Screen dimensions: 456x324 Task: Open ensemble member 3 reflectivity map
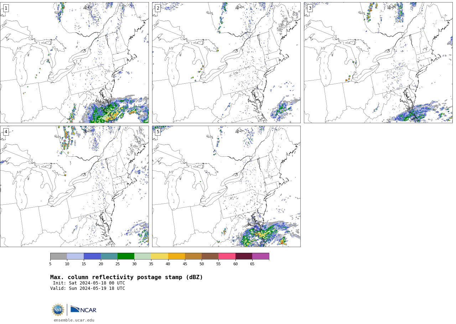pyautogui.click(x=378, y=63)
